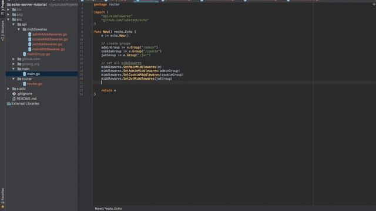Click the 'package router' line

(107, 5)
